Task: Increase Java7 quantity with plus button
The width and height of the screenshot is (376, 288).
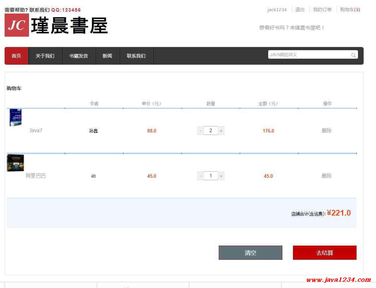Action: [x=221, y=131]
